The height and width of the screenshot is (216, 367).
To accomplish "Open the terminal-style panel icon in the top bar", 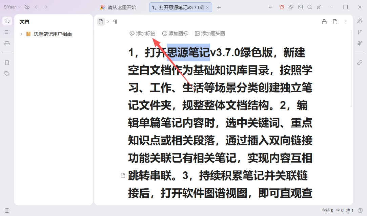I will click(301, 7).
